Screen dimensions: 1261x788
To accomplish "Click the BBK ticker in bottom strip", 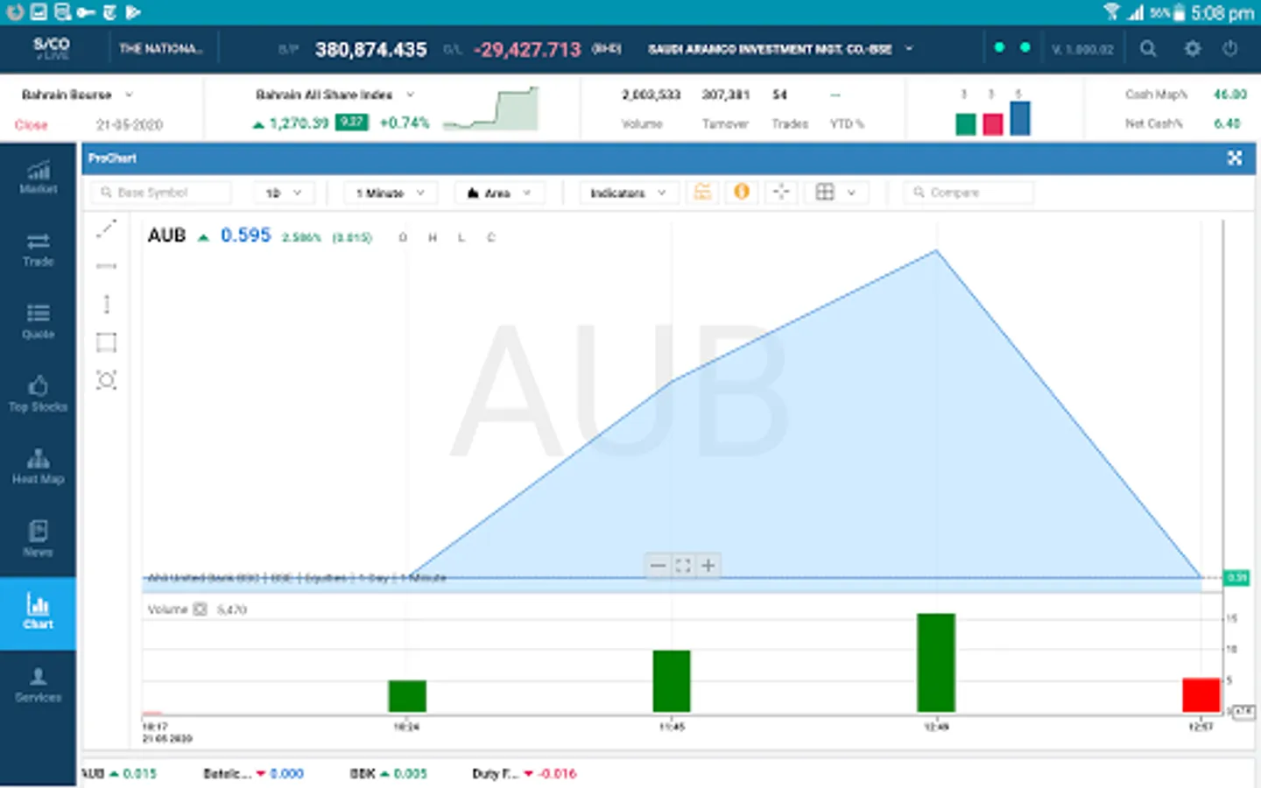I will coord(388,774).
